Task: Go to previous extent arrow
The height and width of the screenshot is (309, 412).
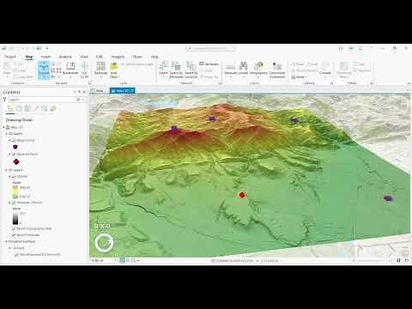Action: pos(53,76)
